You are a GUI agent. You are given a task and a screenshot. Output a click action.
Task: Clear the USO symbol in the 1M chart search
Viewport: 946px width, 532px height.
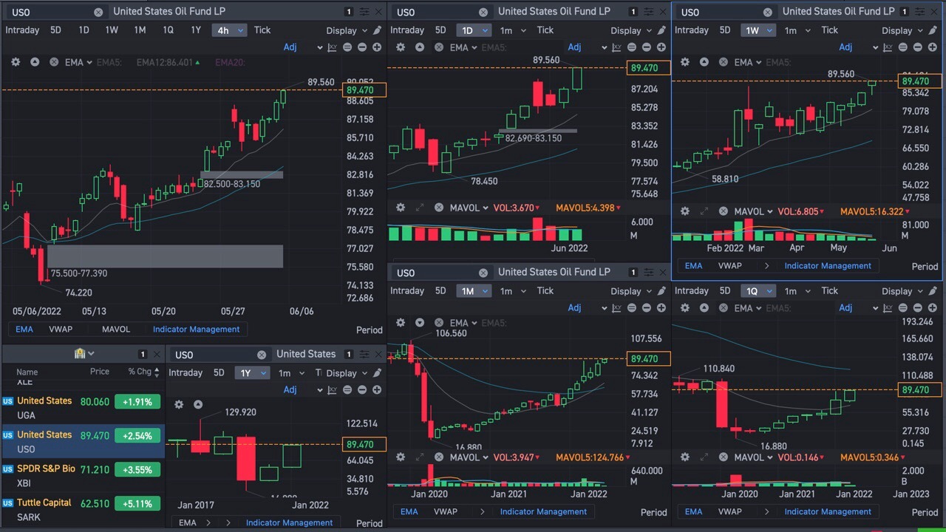(483, 273)
